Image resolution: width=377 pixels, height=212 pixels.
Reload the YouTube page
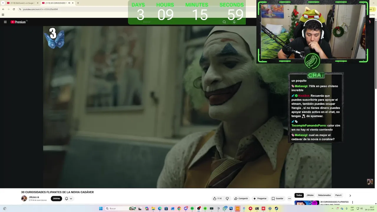tap(14, 9)
